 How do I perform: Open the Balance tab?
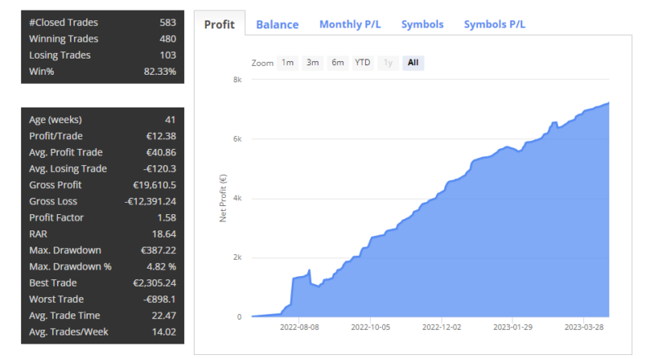click(277, 24)
